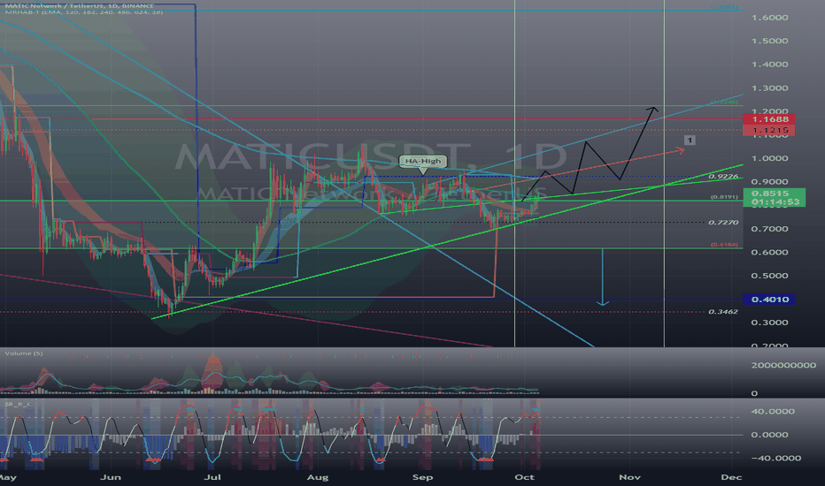The height and width of the screenshot is (486, 825).
Task: Click the Volume (5) indicator label
Action: 24,353
